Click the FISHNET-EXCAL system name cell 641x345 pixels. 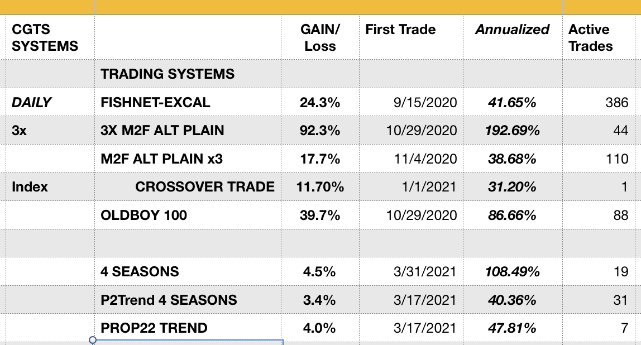click(156, 103)
